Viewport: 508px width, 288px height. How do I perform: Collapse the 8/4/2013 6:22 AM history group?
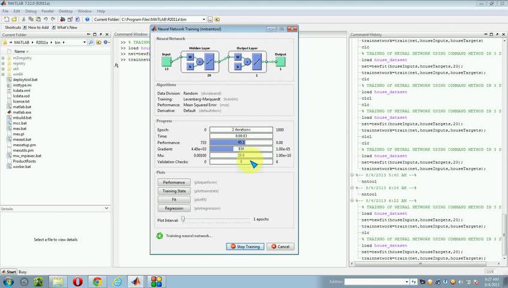coord(352,201)
